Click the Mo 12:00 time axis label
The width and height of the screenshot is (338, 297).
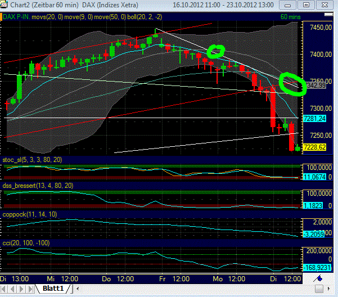click(229, 279)
